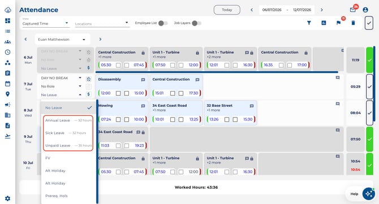Open the mail inbox icon
This screenshot has height=204, width=379.
[352, 10]
